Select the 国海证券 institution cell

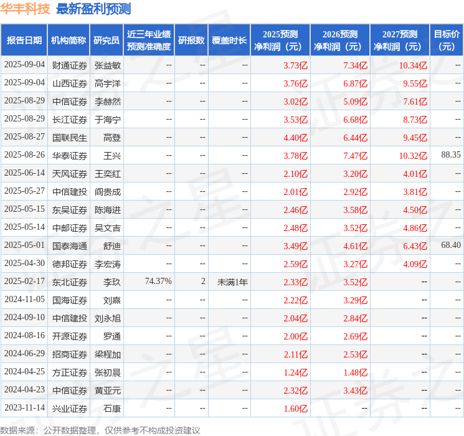click(70, 300)
